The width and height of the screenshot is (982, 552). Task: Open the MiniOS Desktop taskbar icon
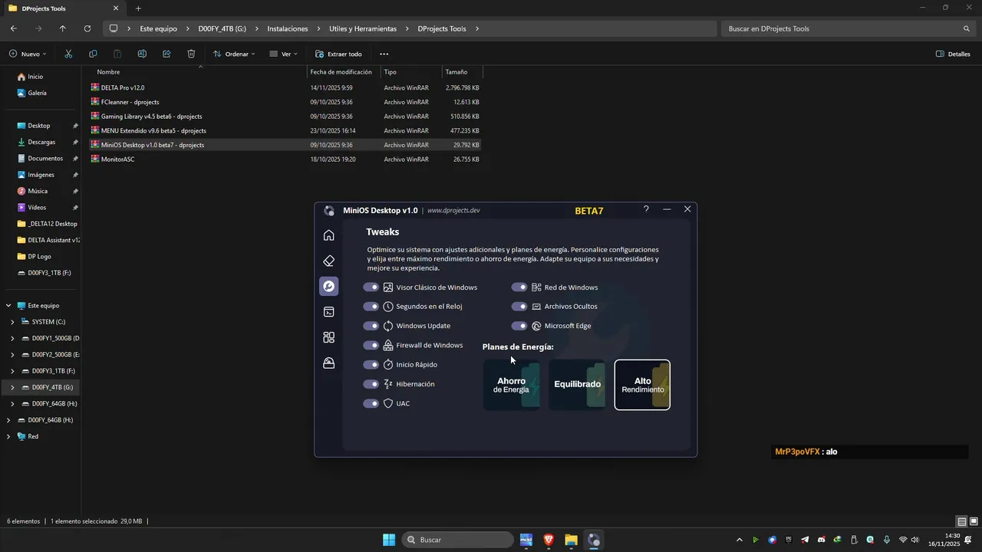tap(594, 540)
